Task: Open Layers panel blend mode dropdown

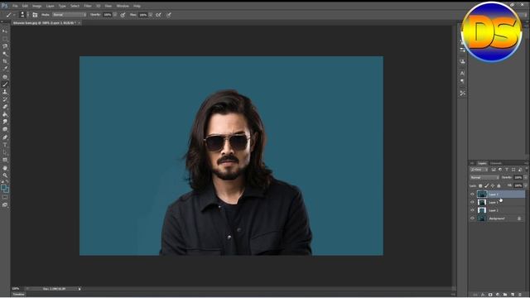Action: pos(484,177)
